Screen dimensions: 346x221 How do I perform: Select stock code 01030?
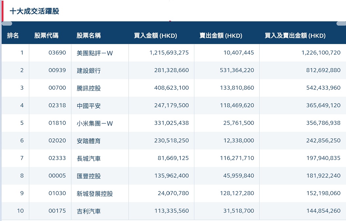57,193
